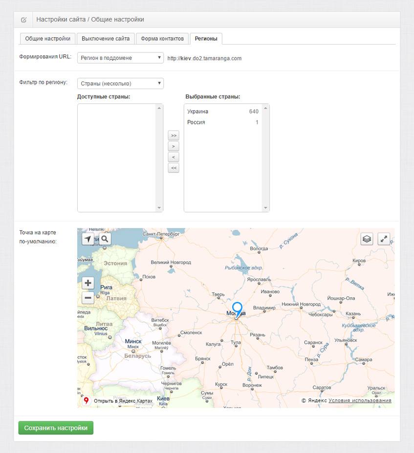Click the Брянск label on map
414x453 pixels.
click(x=203, y=358)
